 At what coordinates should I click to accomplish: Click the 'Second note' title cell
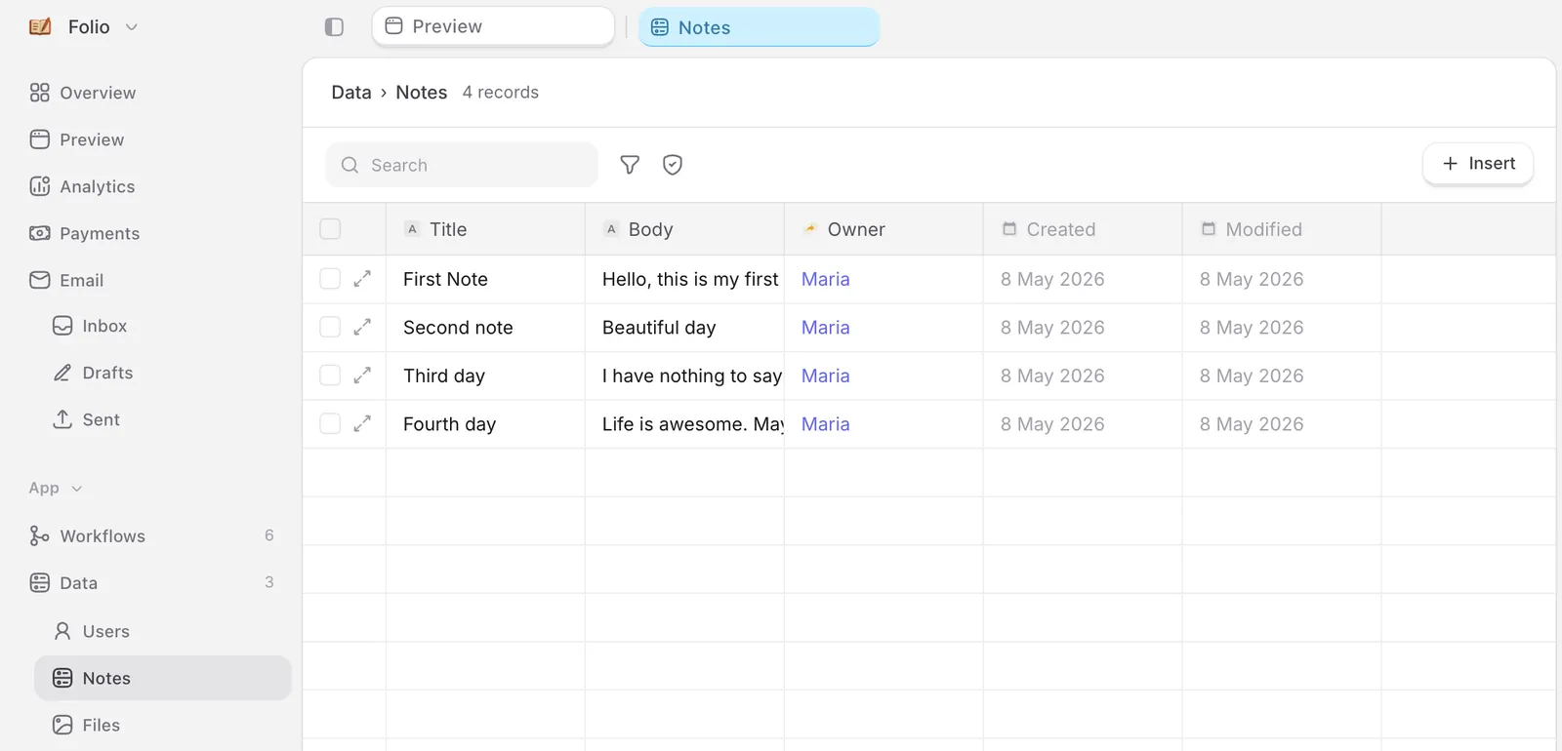[x=485, y=328]
